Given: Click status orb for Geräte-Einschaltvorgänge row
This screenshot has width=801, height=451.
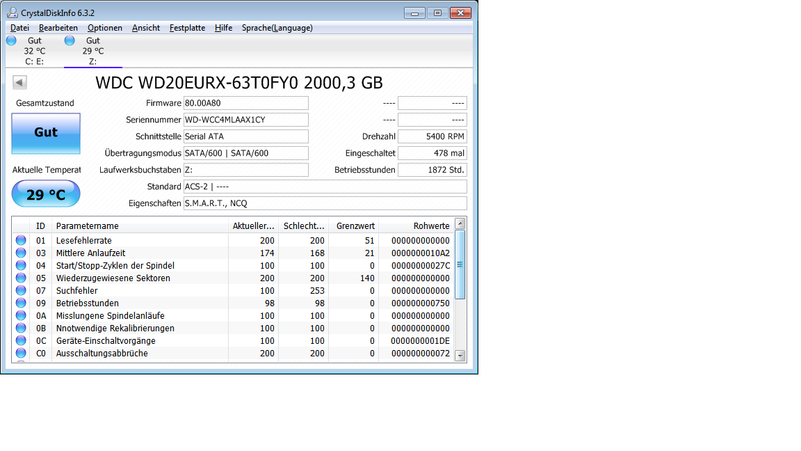Looking at the screenshot, I should 21,340.
